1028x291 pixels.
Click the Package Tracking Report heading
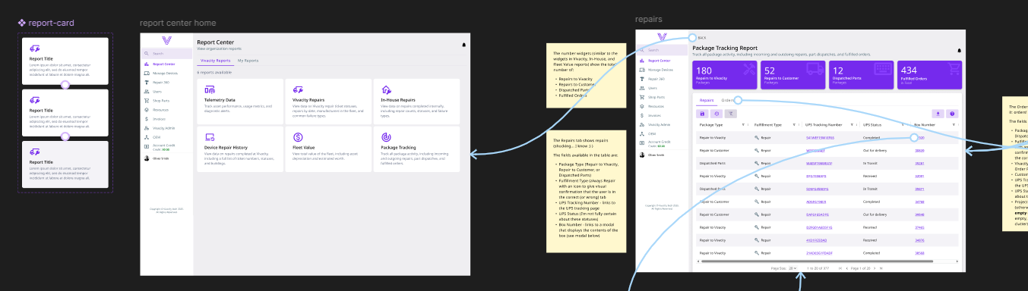click(725, 48)
